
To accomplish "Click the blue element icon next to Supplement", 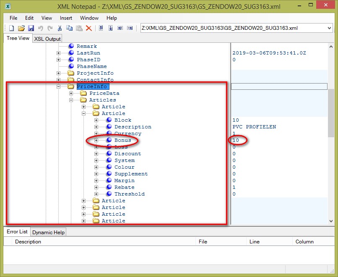I will click(x=109, y=173).
